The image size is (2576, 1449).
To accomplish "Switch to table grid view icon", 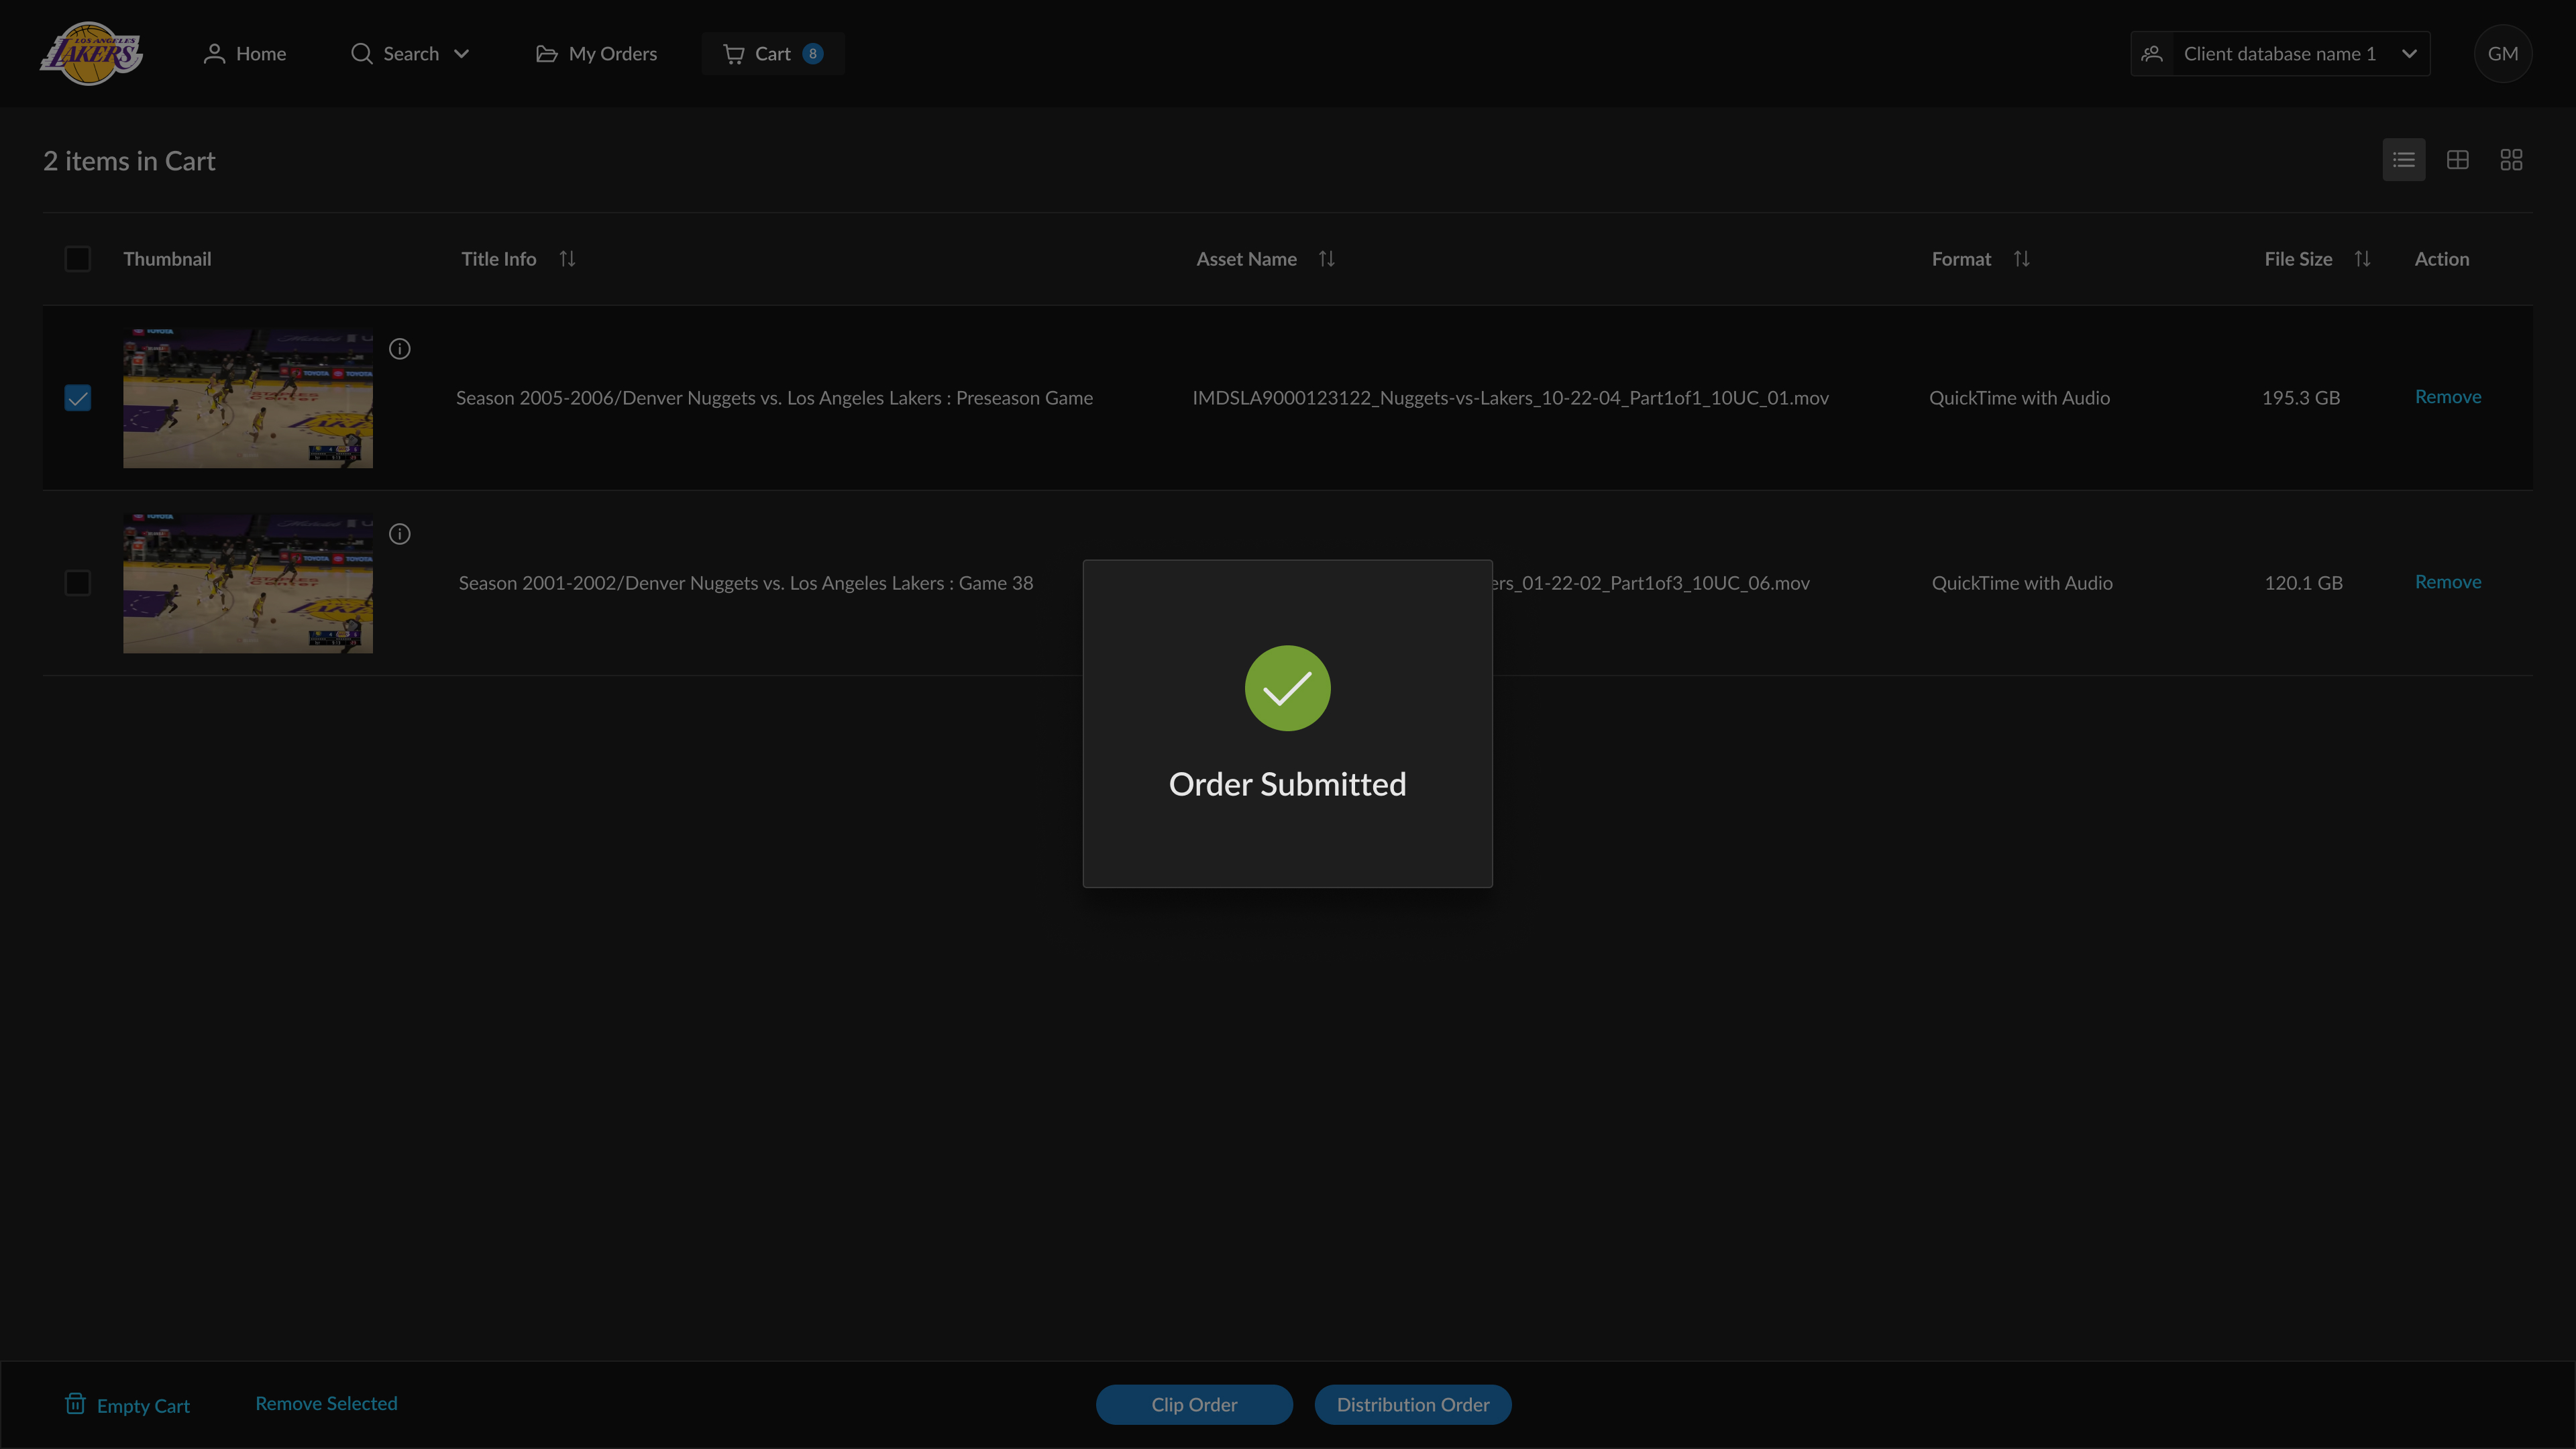I will coord(2458,160).
